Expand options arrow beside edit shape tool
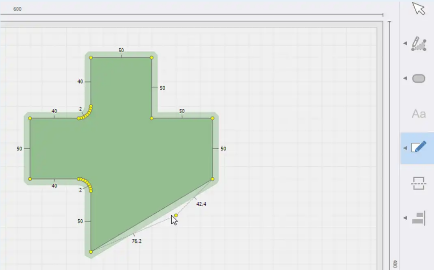 click(405, 148)
